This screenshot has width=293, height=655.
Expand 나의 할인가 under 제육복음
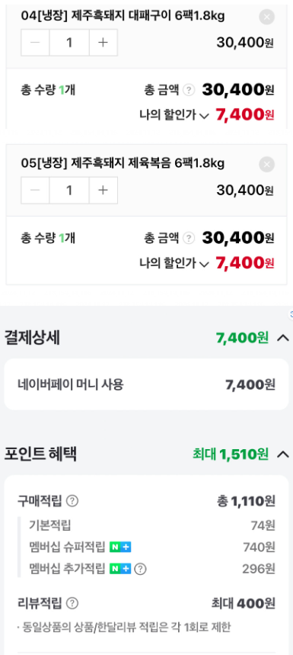tap(174, 264)
